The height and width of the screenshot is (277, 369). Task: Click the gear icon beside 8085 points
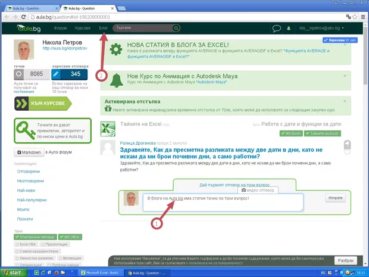coord(18,74)
